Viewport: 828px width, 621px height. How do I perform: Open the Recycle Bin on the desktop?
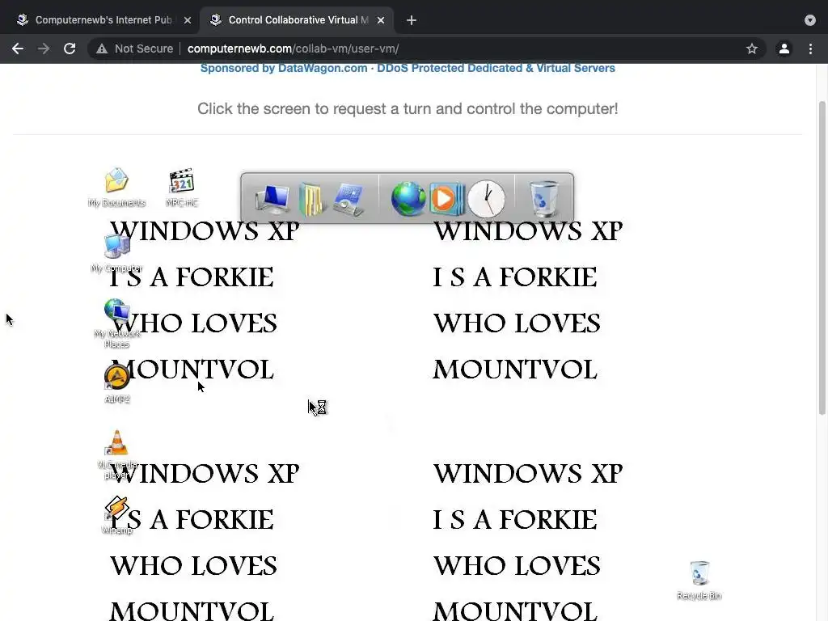(699, 581)
